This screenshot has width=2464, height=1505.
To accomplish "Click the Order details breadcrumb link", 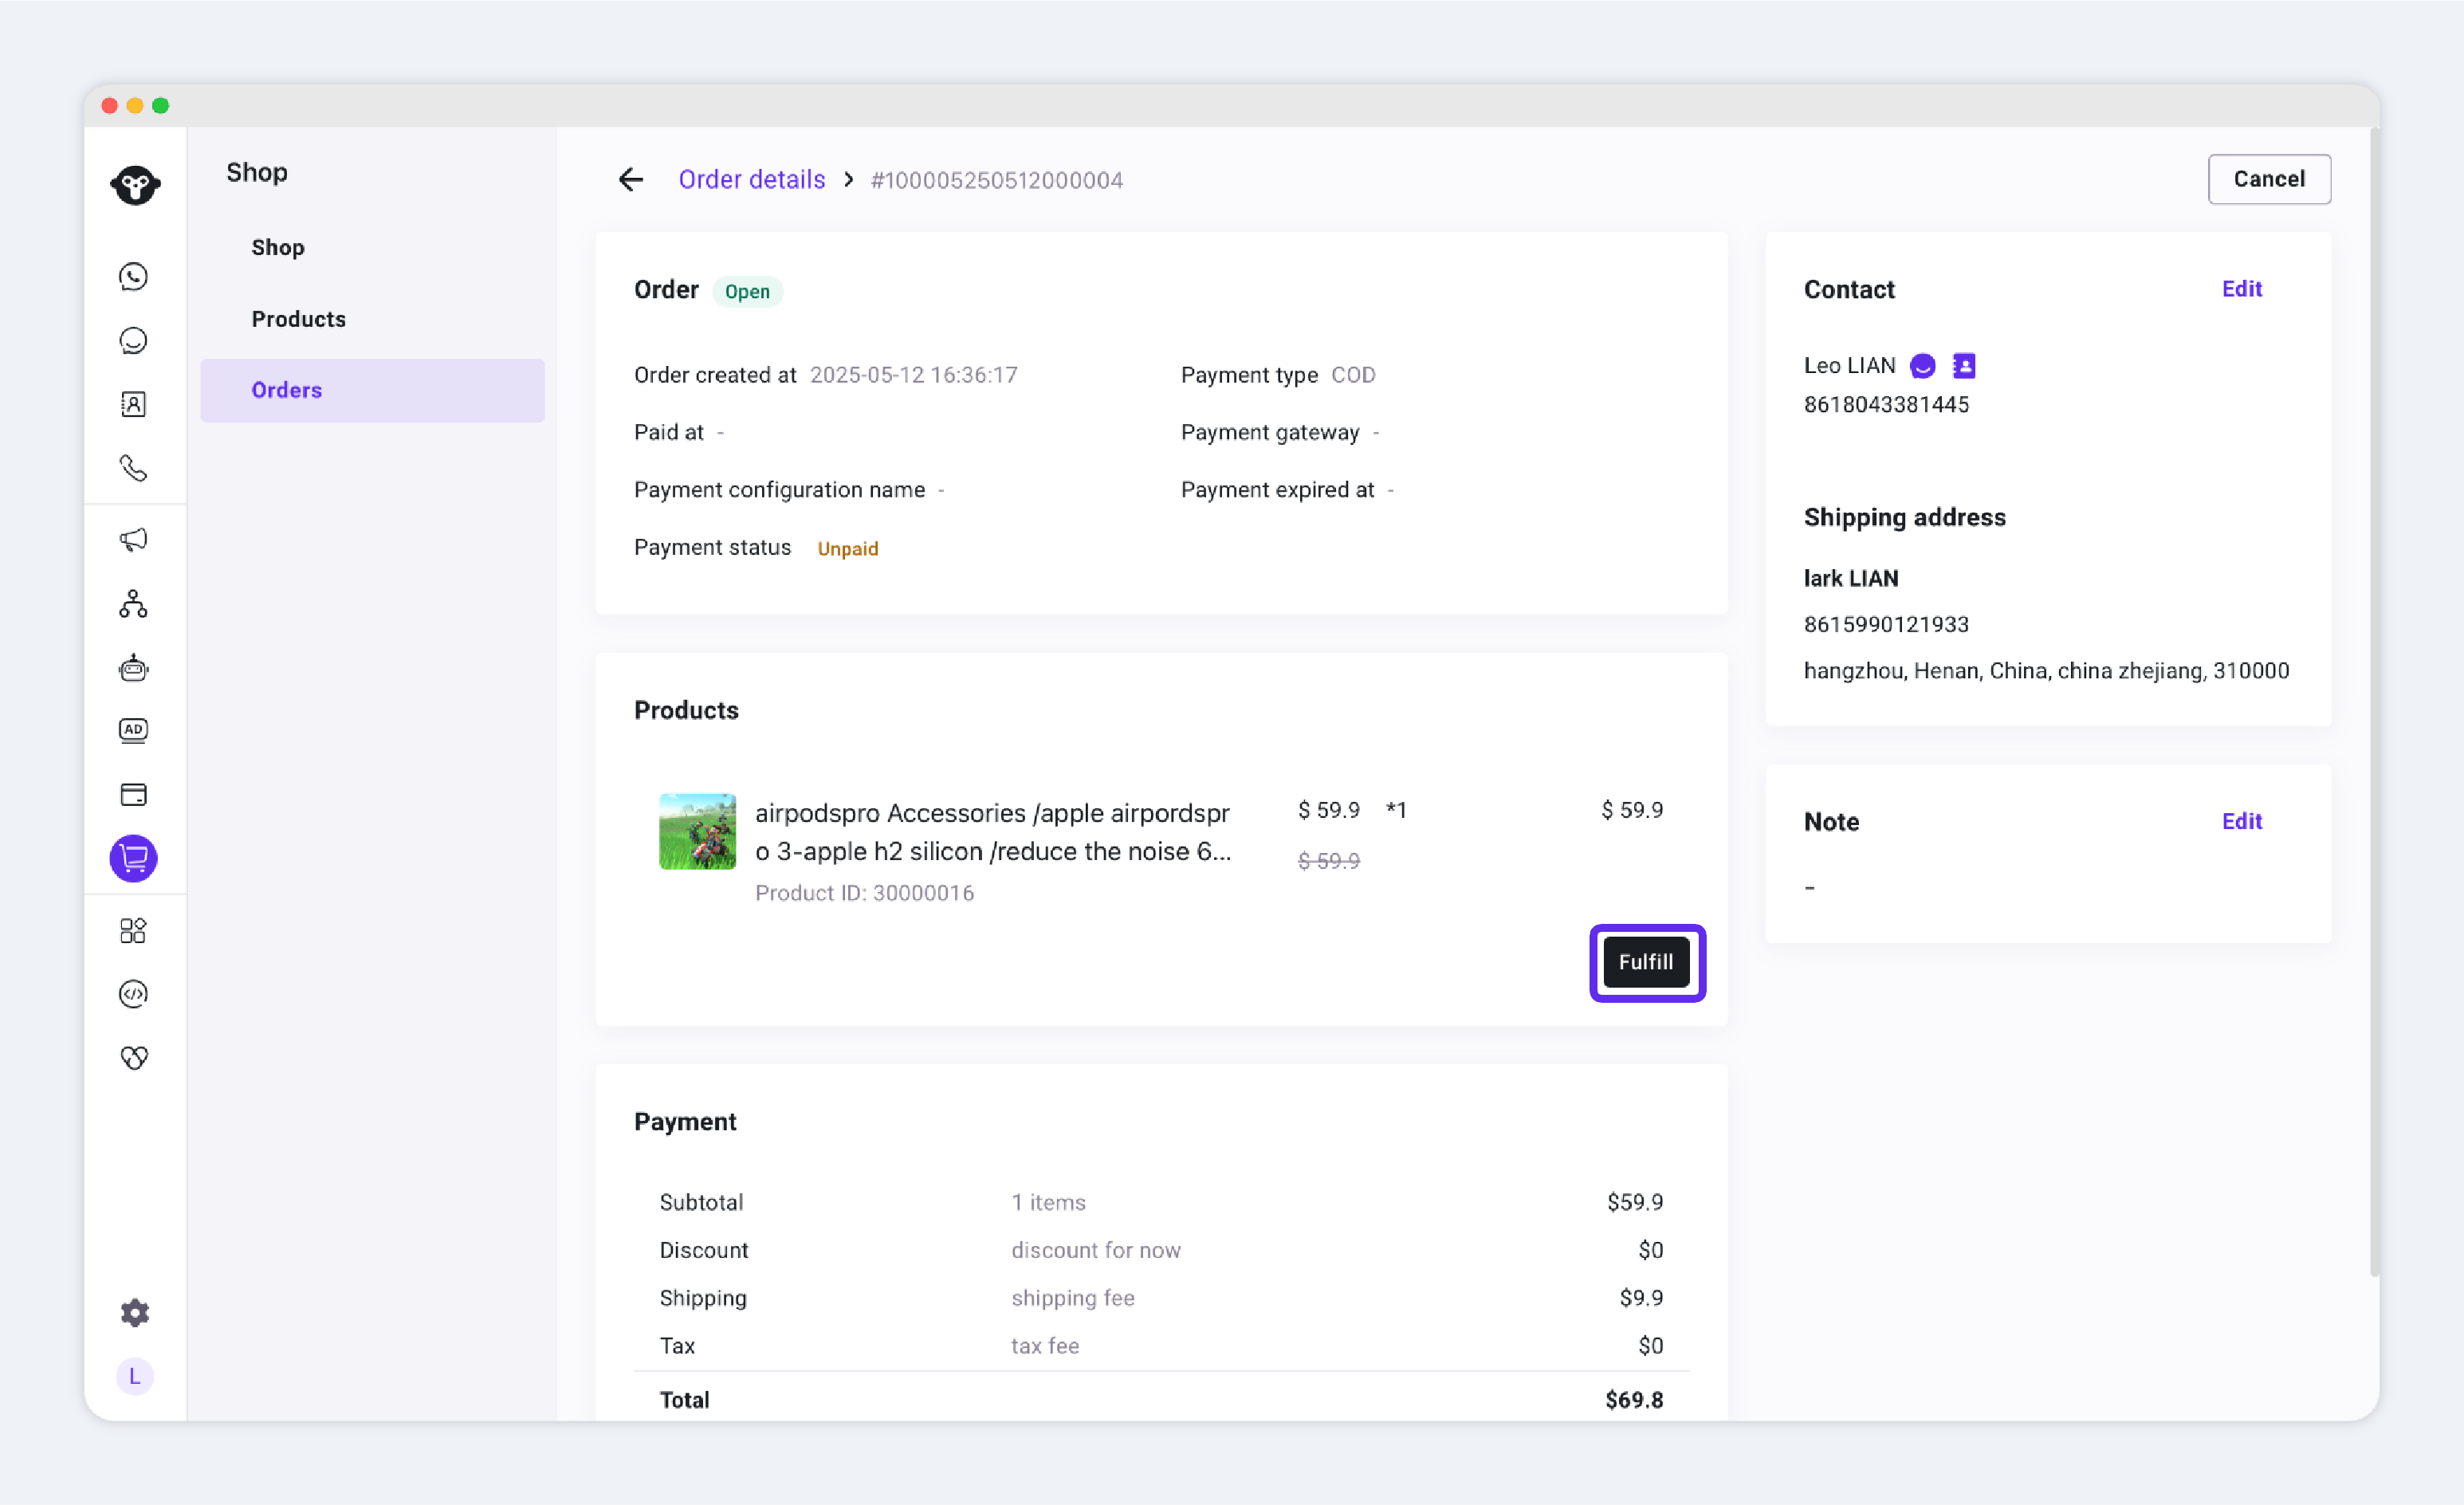I will coord(751,180).
